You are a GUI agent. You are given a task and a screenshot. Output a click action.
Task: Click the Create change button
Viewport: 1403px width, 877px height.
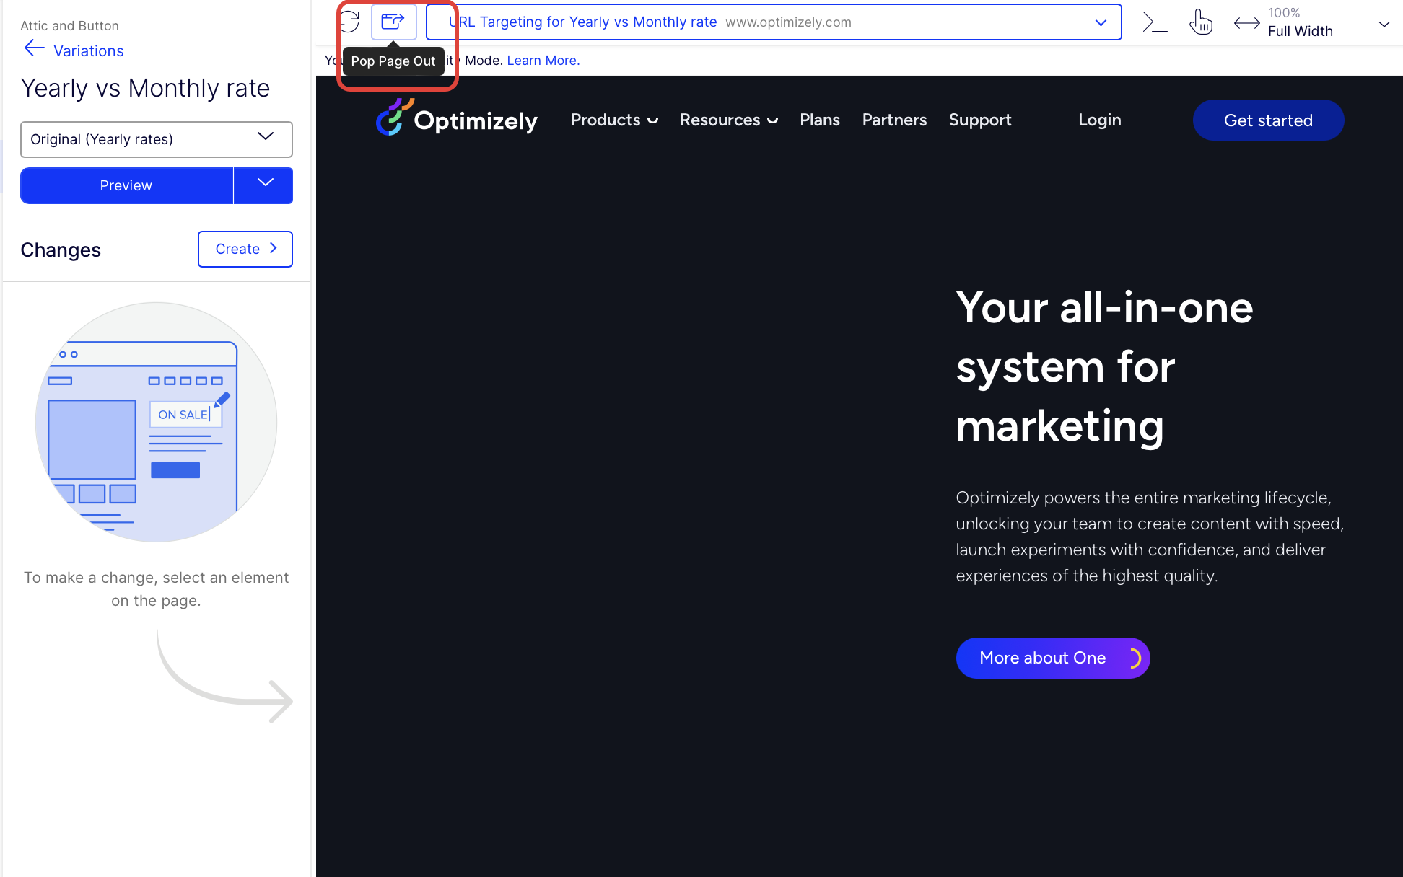[245, 249]
